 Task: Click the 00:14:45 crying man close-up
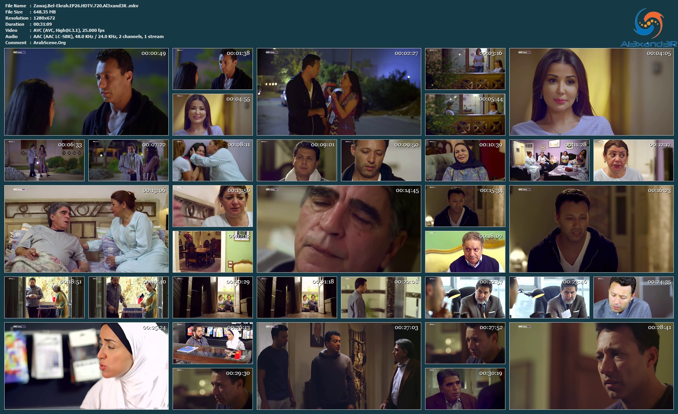[x=339, y=229]
